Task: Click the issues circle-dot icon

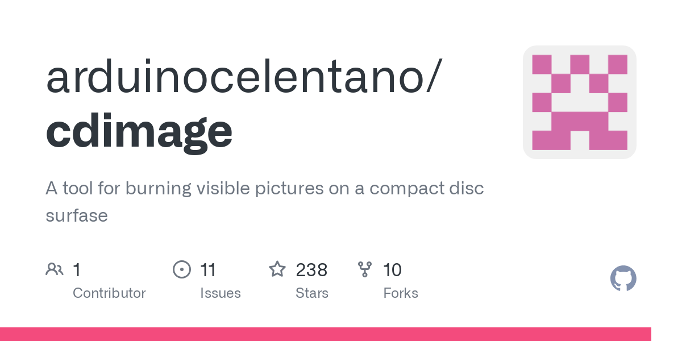Action: pyautogui.click(x=182, y=269)
